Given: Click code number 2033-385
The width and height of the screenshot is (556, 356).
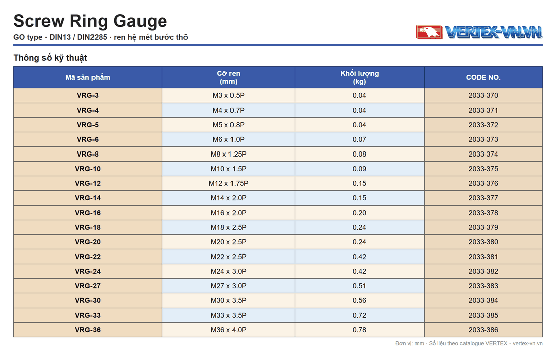Looking at the screenshot, I should tap(483, 315).
